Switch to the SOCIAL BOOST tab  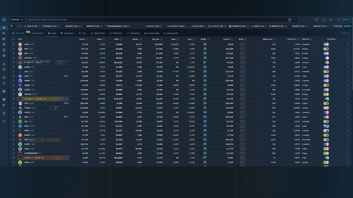(36, 33)
